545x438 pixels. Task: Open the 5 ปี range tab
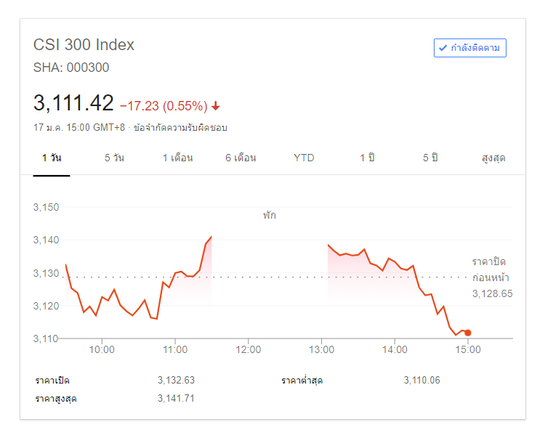coord(430,158)
